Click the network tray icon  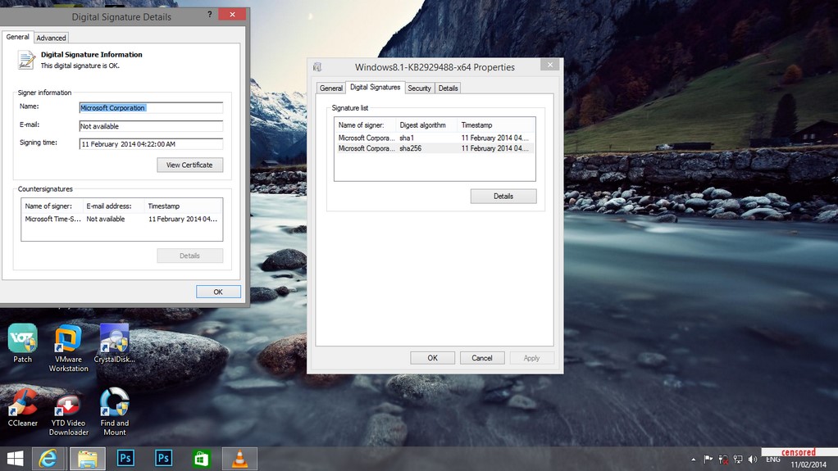coord(738,460)
